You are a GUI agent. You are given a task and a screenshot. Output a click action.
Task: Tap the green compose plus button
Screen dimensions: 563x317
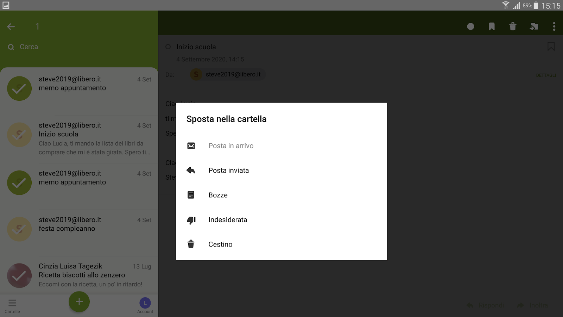pyautogui.click(x=79, y=302)
